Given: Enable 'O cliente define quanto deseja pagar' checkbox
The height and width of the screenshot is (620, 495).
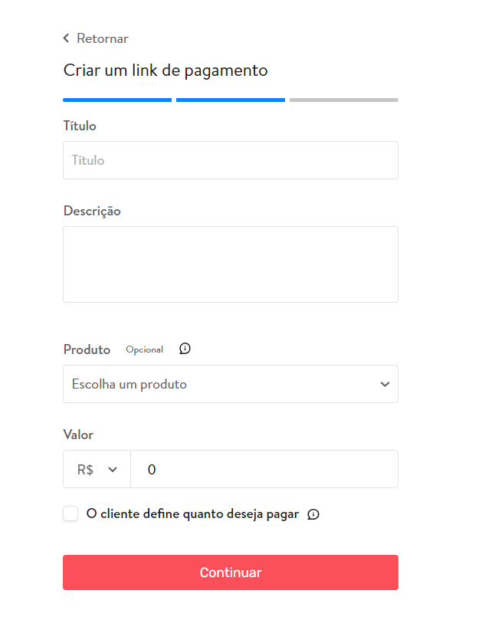Looking at the screenshot, I should point(70,513).
